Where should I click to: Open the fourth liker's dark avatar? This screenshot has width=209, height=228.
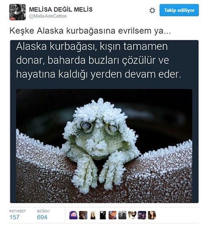(x=103, y=215)
